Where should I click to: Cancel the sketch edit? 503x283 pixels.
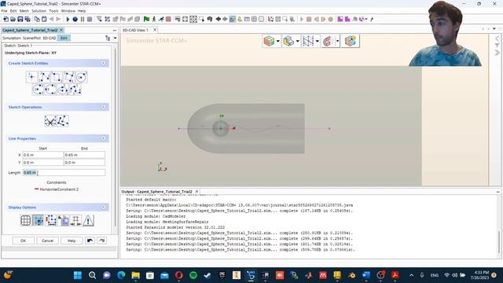pyautogui.click(x=47, y=241)
